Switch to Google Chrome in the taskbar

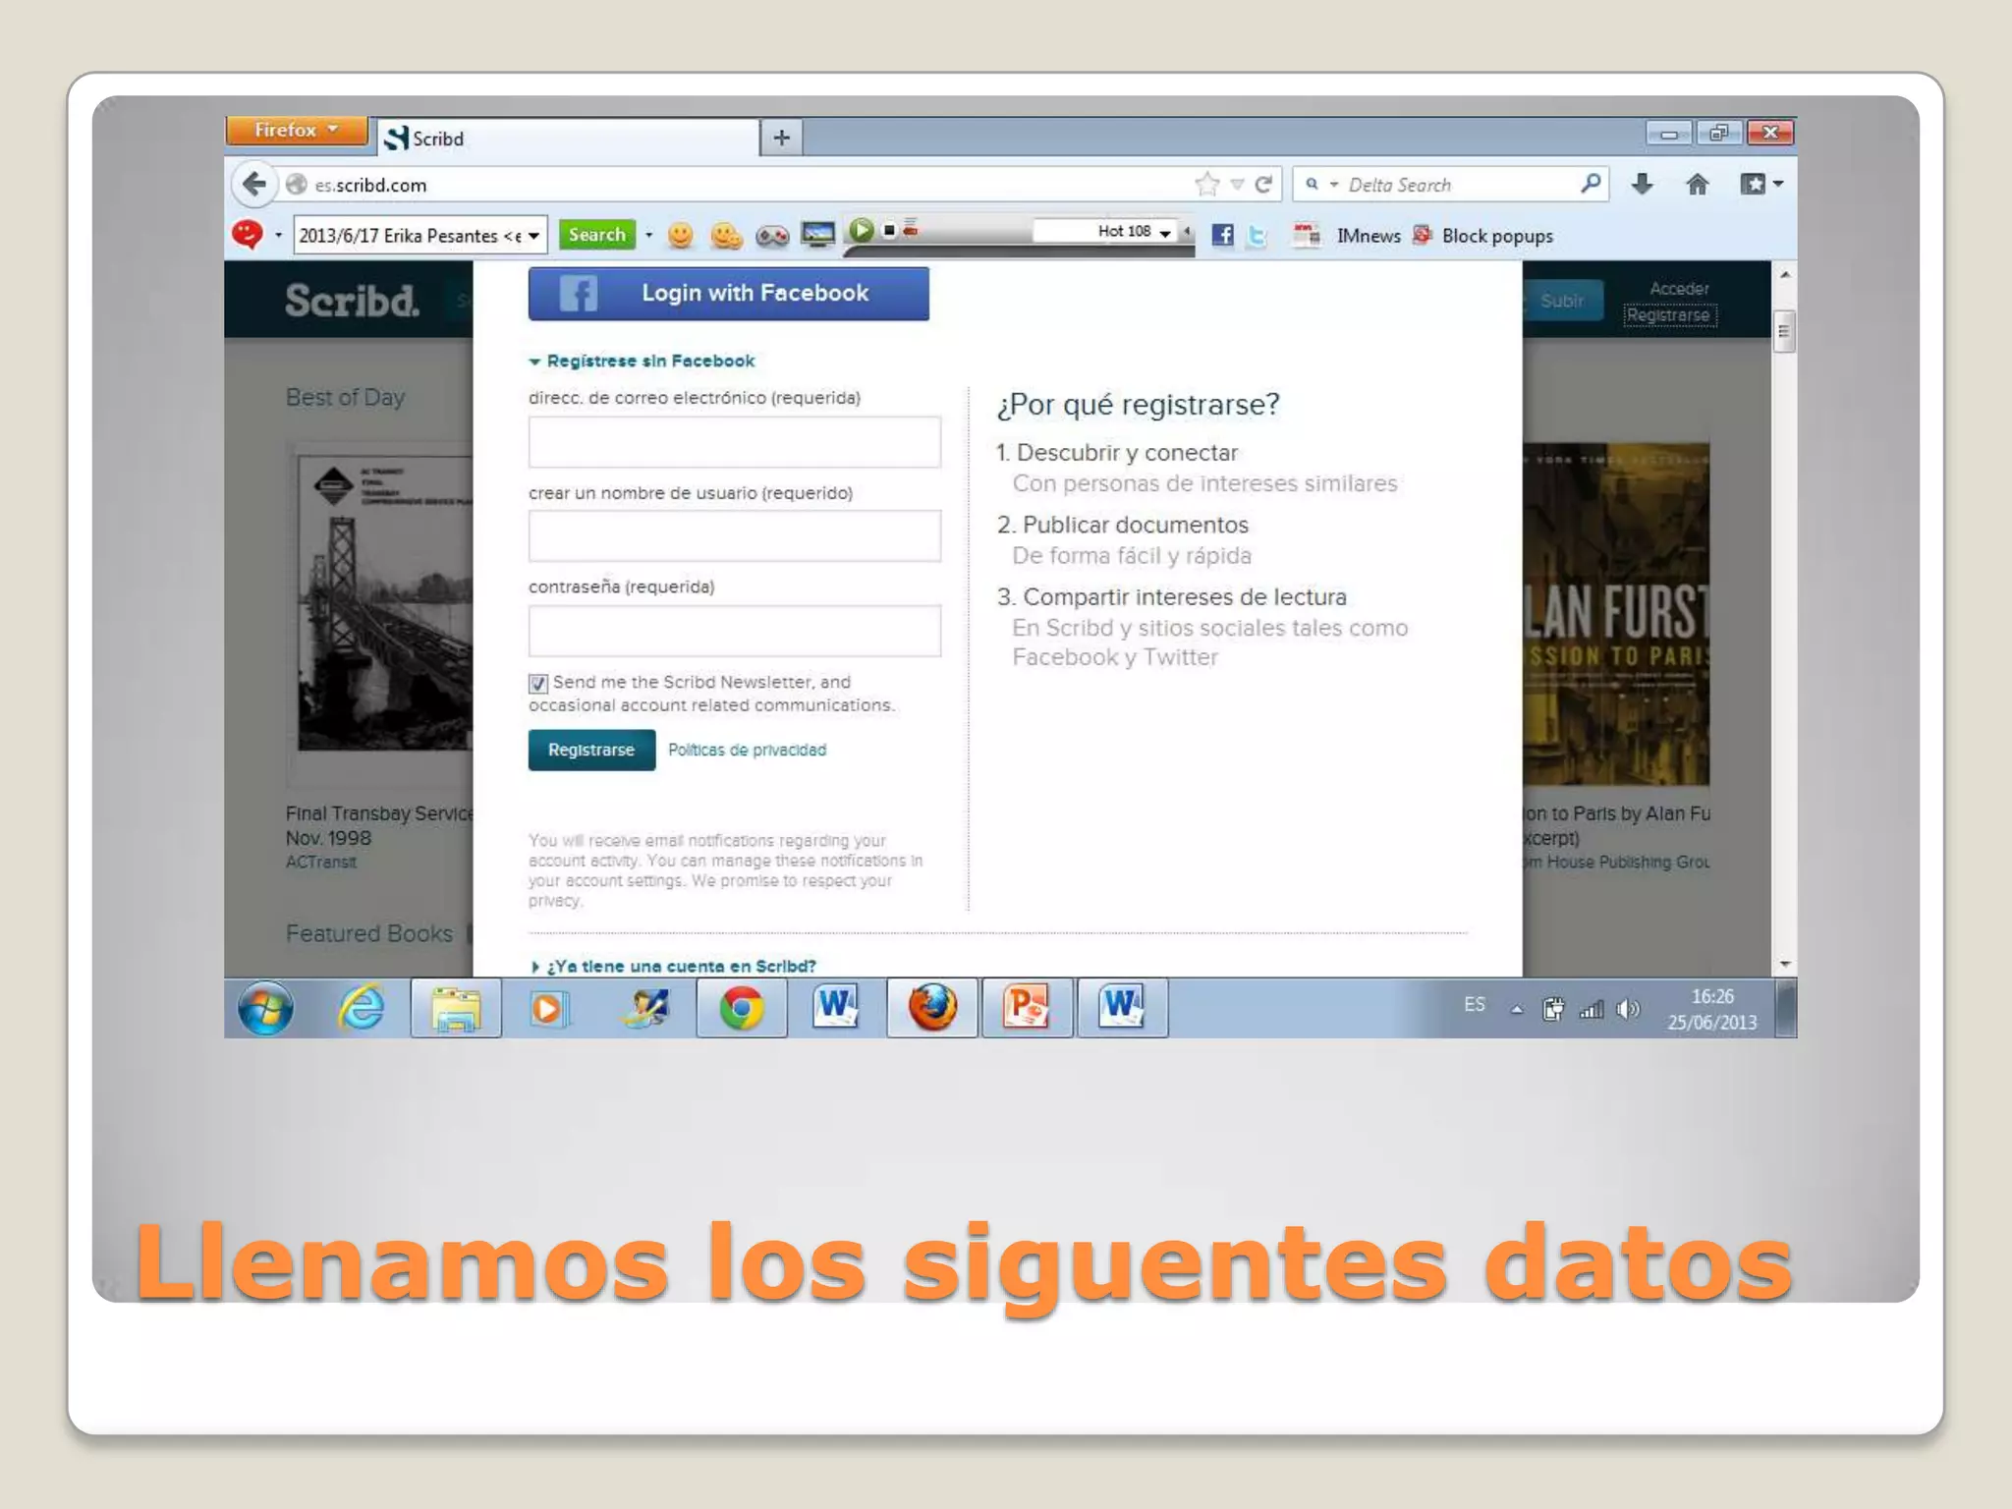[x=742, y=1008]
